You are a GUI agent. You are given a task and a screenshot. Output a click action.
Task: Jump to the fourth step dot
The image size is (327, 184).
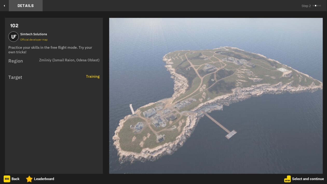[x=320, y=6]
